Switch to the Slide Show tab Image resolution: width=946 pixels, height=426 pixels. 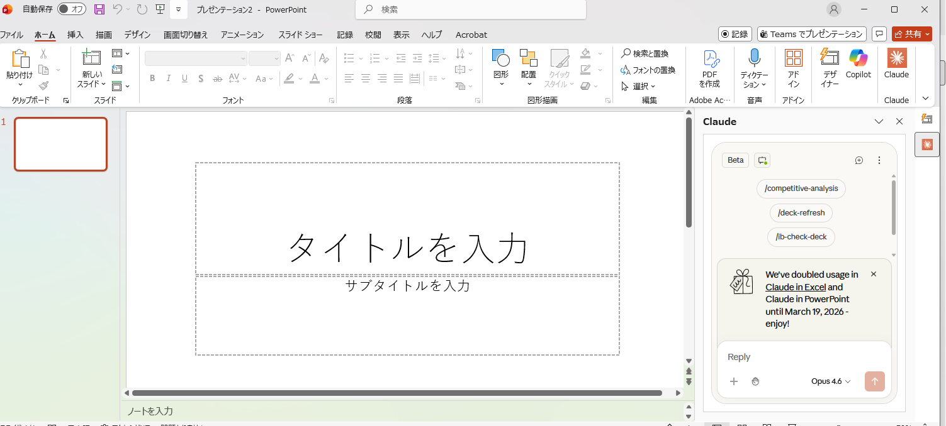300,35
